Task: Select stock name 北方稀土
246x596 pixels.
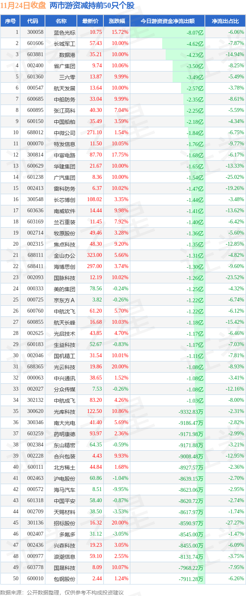Action: 65,467
